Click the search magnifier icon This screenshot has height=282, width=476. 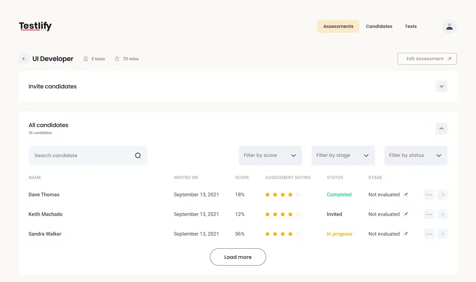point(138,156)
